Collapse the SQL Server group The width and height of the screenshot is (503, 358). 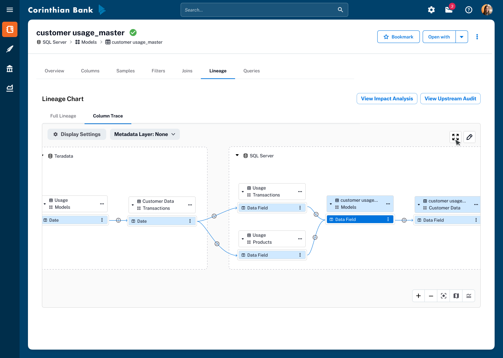[237, 155]
